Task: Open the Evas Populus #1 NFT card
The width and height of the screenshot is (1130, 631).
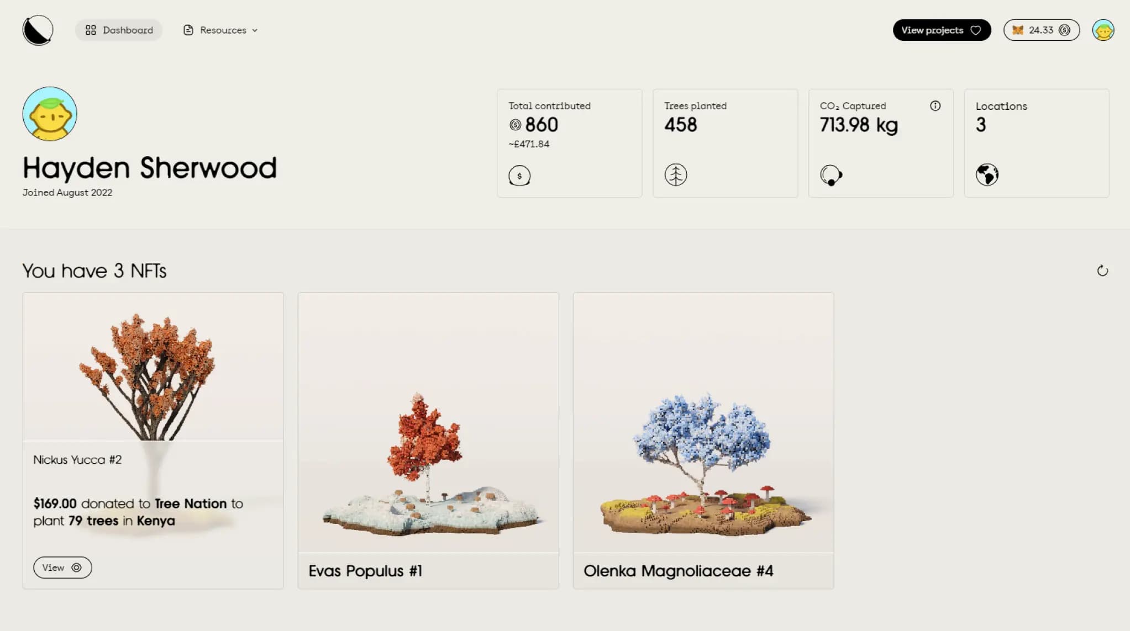Action: (x=428, y=441)
